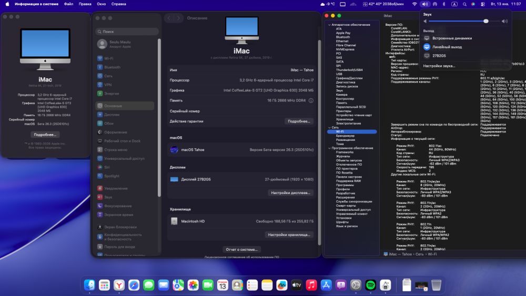Open the Справка menu
Image resolution: width=526 pixels, height=296 pixels.
pyautogui.click(x=118, y=4)
